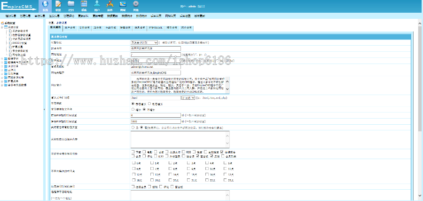Click the 工作流 folder icon in the tree
The height and width of the screenshot is (201, 423).
[x=6, y=70]
